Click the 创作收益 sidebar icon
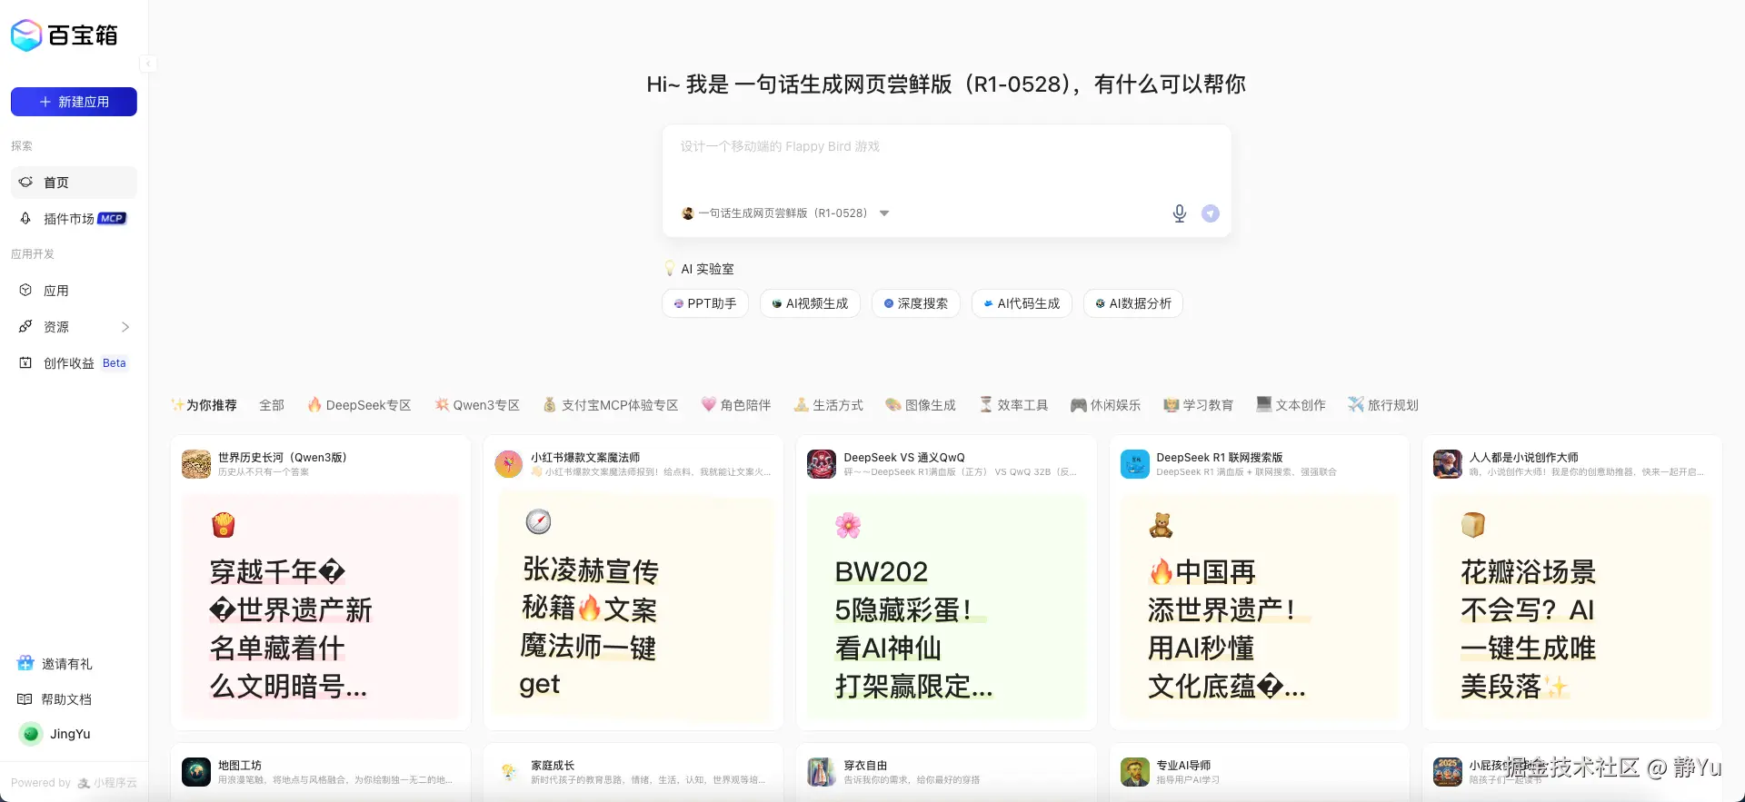 25,363
